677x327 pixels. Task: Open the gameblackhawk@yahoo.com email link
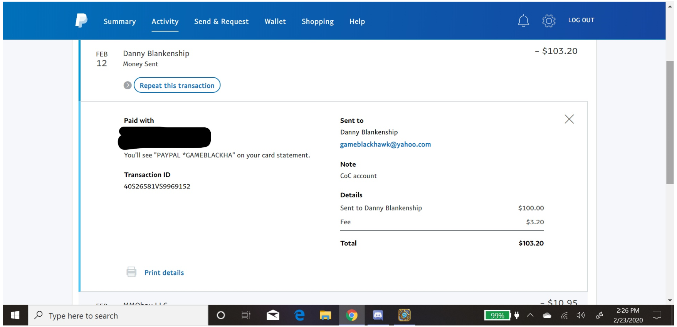(385, 145)
